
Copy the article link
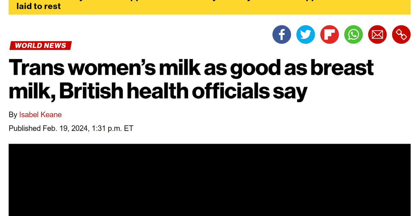[x=401, y=34]
